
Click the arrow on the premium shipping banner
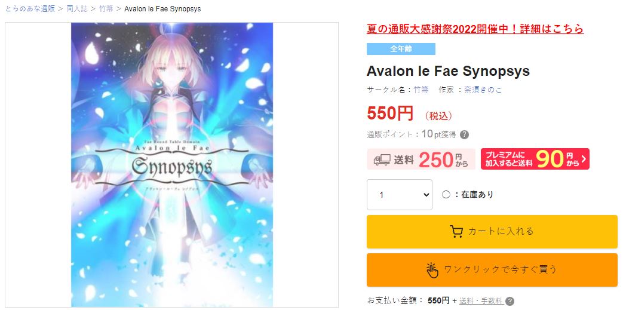point(583,159)
